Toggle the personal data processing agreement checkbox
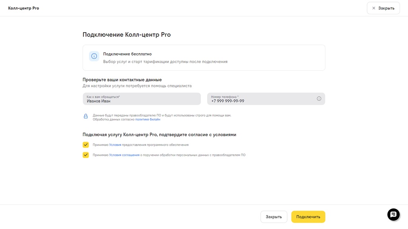Screen dimensions: 408x229 [86, 155]
